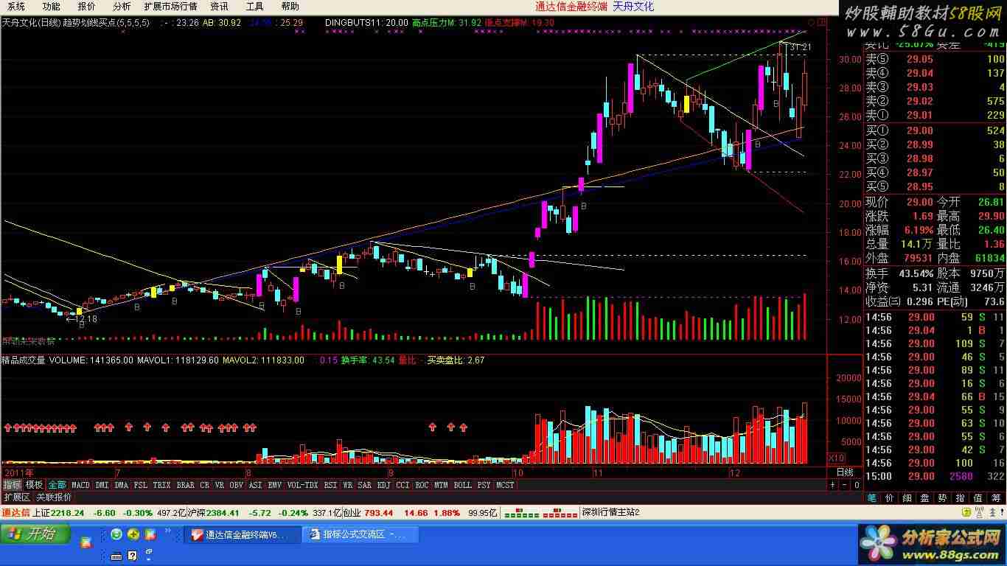The width and height of the screenshot is (1007, 566).
Task: Click the help question mark taskbar icon
Action: coord(132,556)
